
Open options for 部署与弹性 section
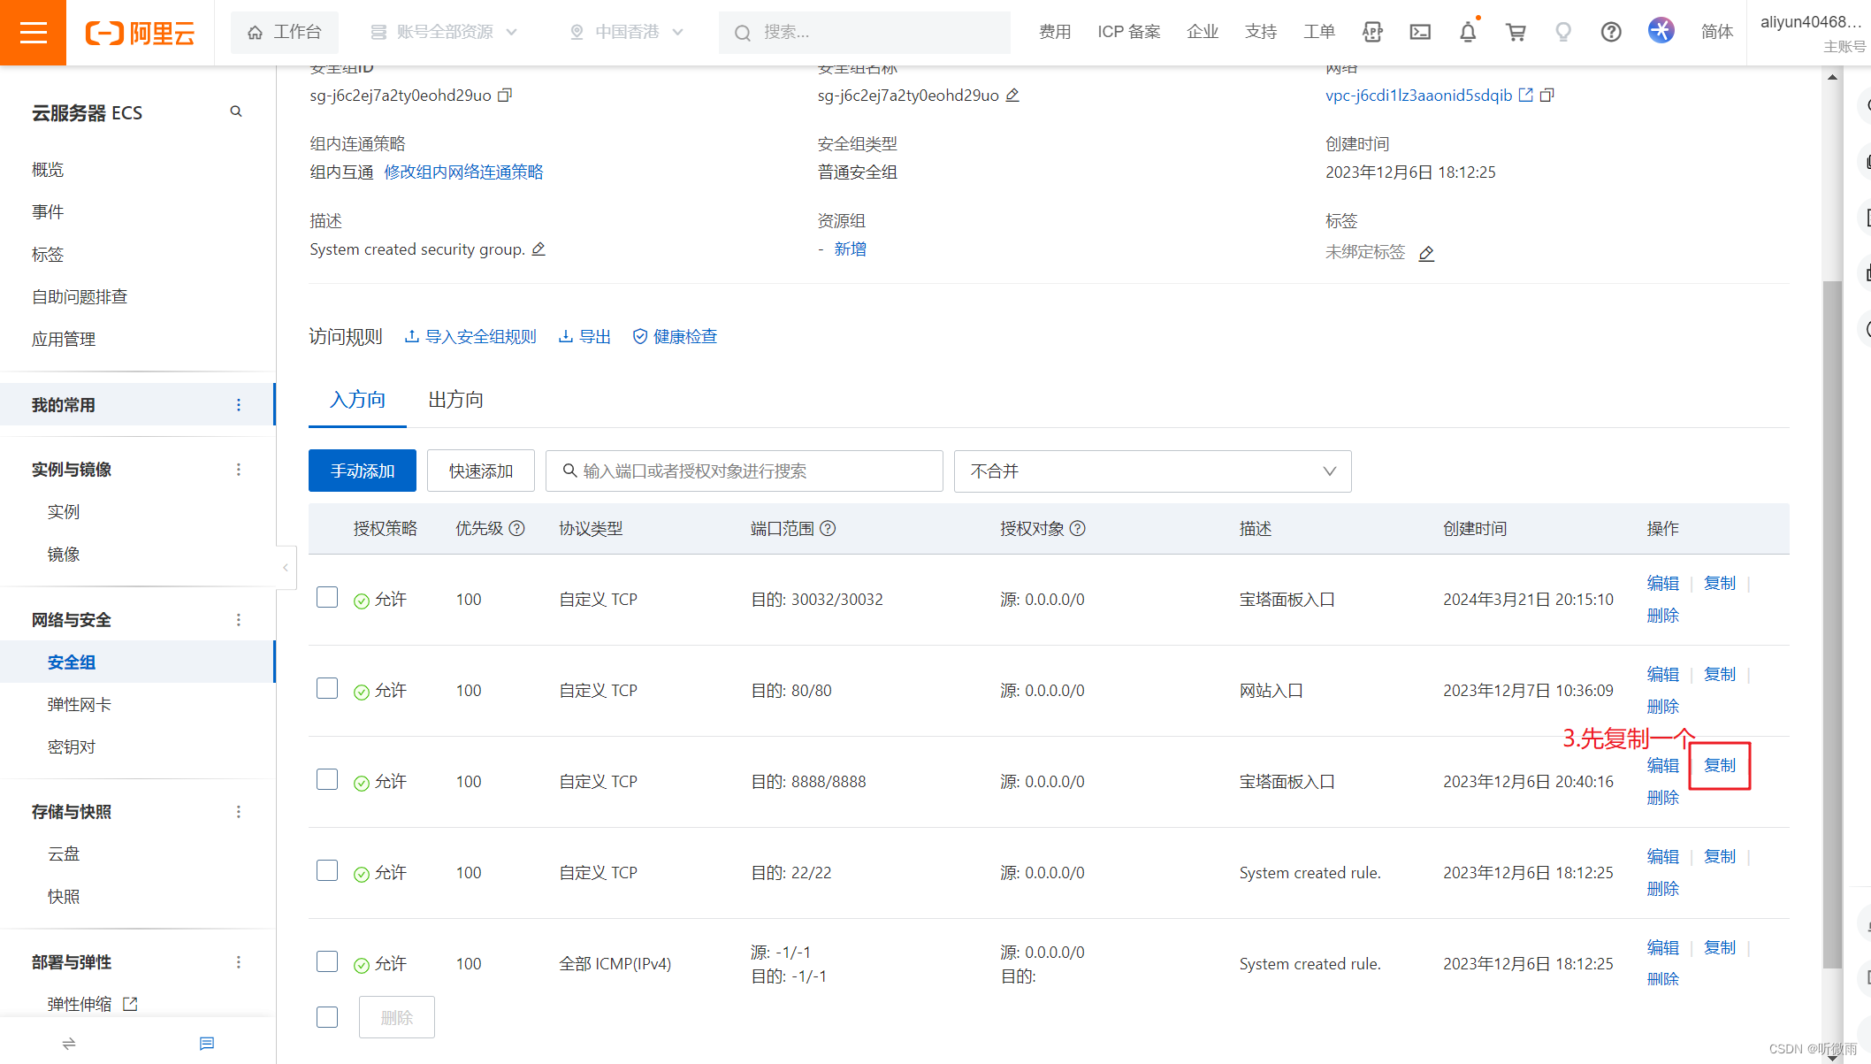pyautogui.click(x=239, y=962)
